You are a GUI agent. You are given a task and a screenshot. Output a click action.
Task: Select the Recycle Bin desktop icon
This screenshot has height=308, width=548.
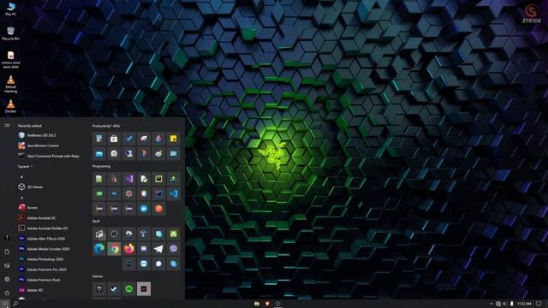[10, 33]
